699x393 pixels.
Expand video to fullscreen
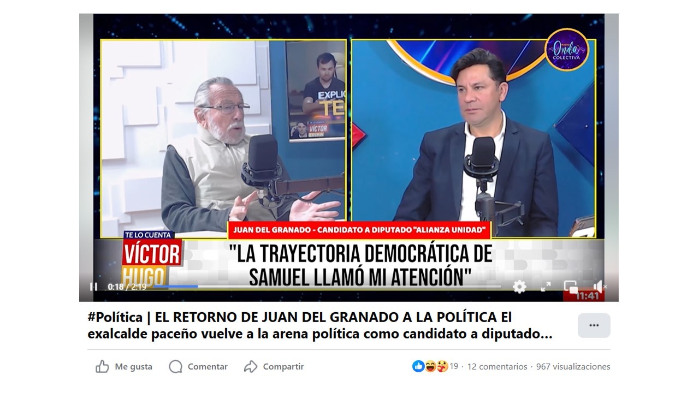pyautogui.click(x=546, y=287)
